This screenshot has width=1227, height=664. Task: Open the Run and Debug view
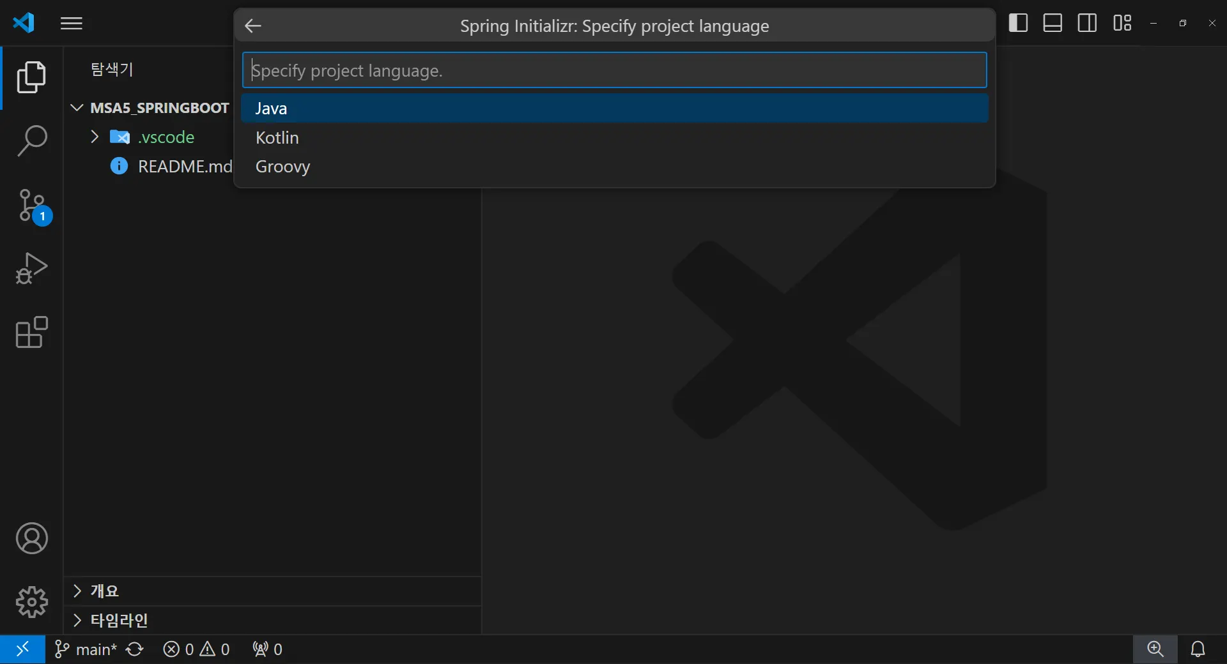31,269
